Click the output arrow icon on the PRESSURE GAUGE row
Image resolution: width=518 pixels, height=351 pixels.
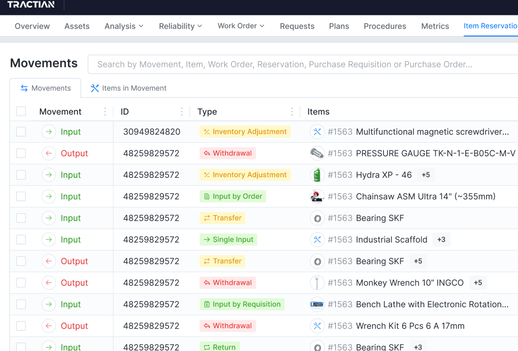(48, 153)
